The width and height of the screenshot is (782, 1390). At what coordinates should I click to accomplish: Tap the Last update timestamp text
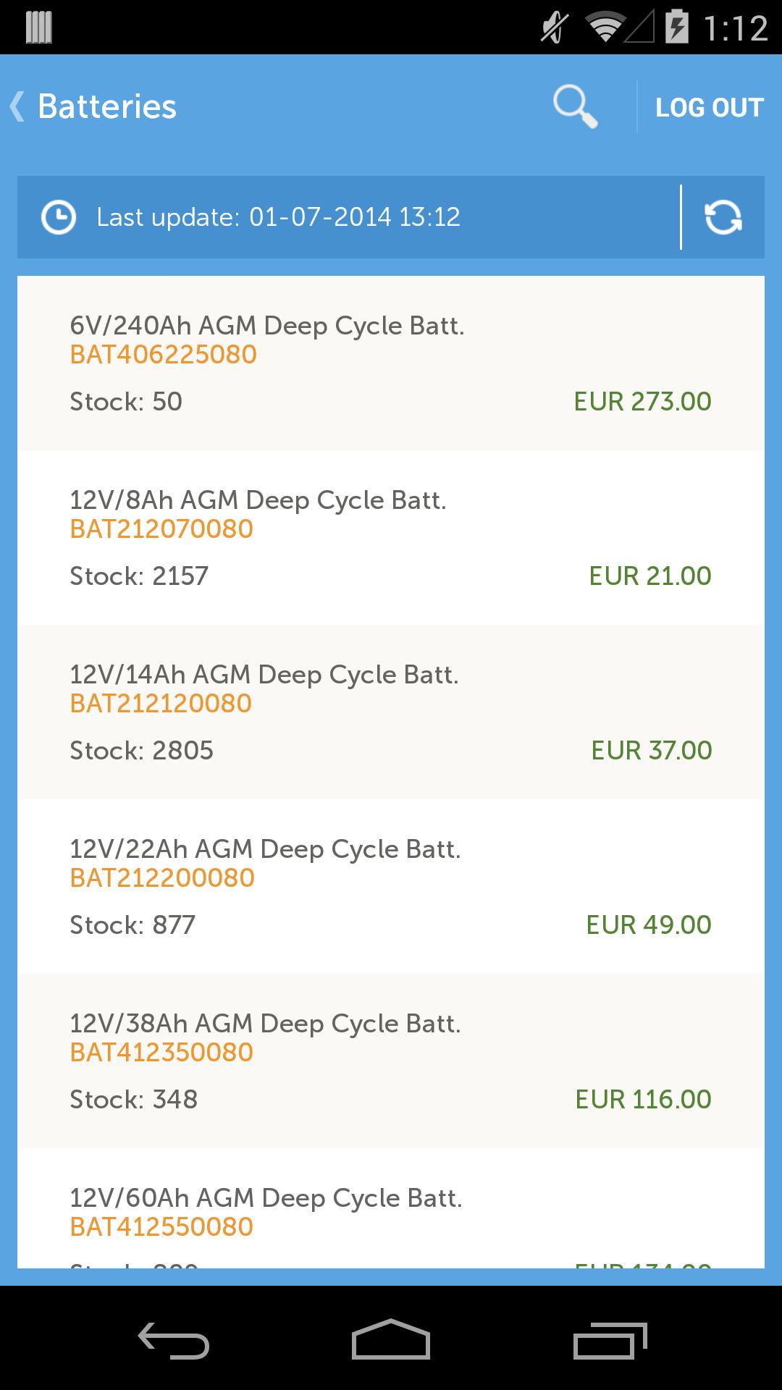pyautogui.click(x=279, y=217)
